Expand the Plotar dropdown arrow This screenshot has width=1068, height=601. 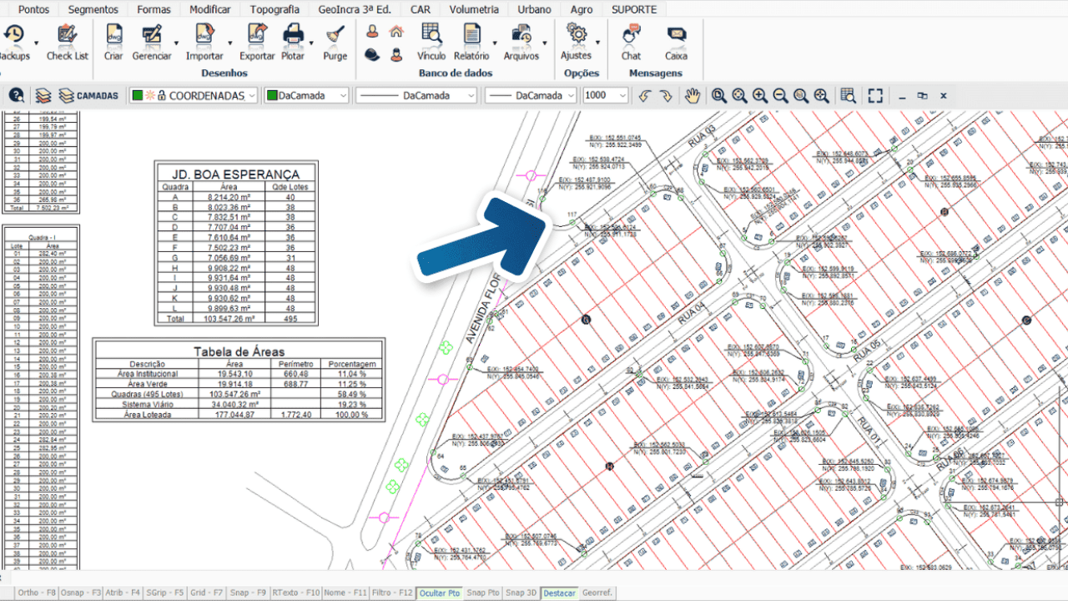pos(311,42)
